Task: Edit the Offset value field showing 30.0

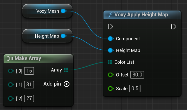Action: point(137,75)
